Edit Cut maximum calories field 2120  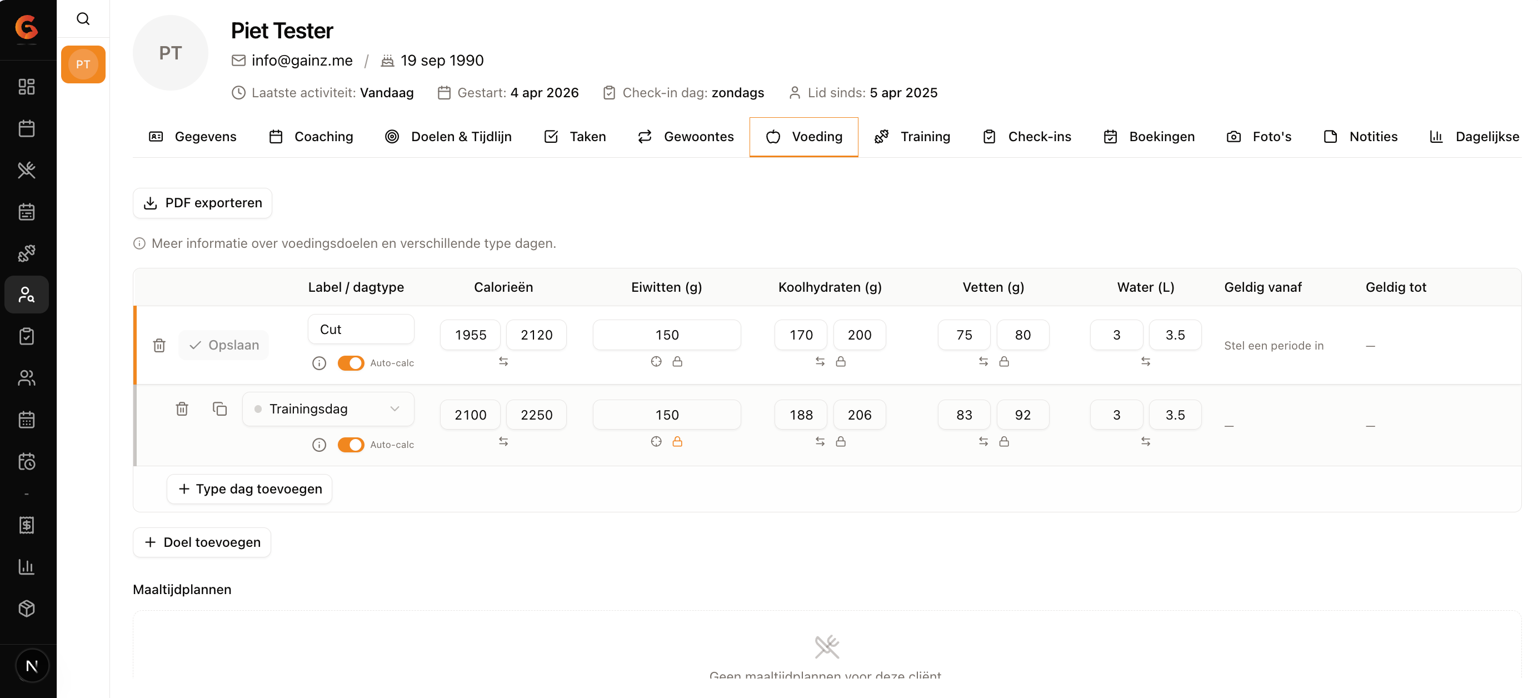coord(536,335)
